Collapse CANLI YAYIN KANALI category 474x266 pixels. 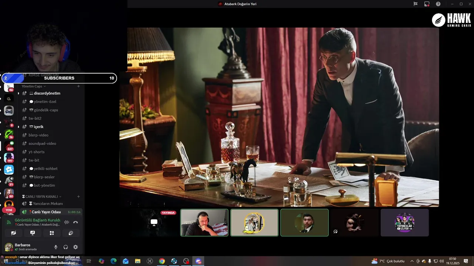(41, 197)
